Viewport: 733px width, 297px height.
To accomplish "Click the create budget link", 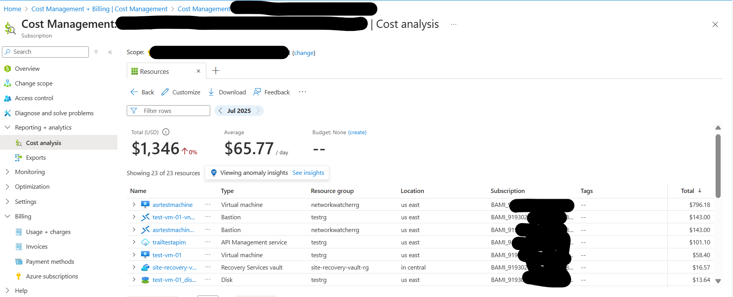I will [x=357, y=132].
